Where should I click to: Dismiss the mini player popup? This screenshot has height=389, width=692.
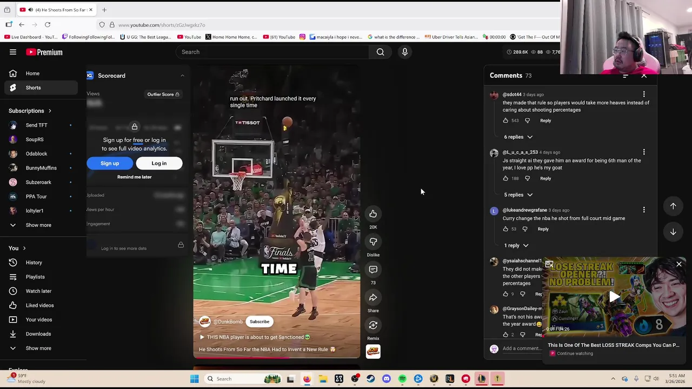point(679,264)
